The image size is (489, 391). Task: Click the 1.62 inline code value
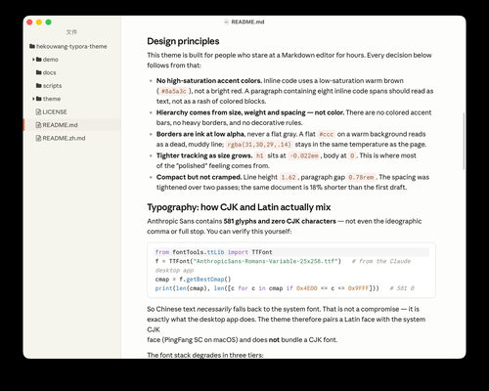pyautogui.click(x=289, y=177)
